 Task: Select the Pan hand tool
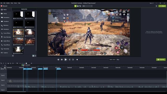coord(78,6)
